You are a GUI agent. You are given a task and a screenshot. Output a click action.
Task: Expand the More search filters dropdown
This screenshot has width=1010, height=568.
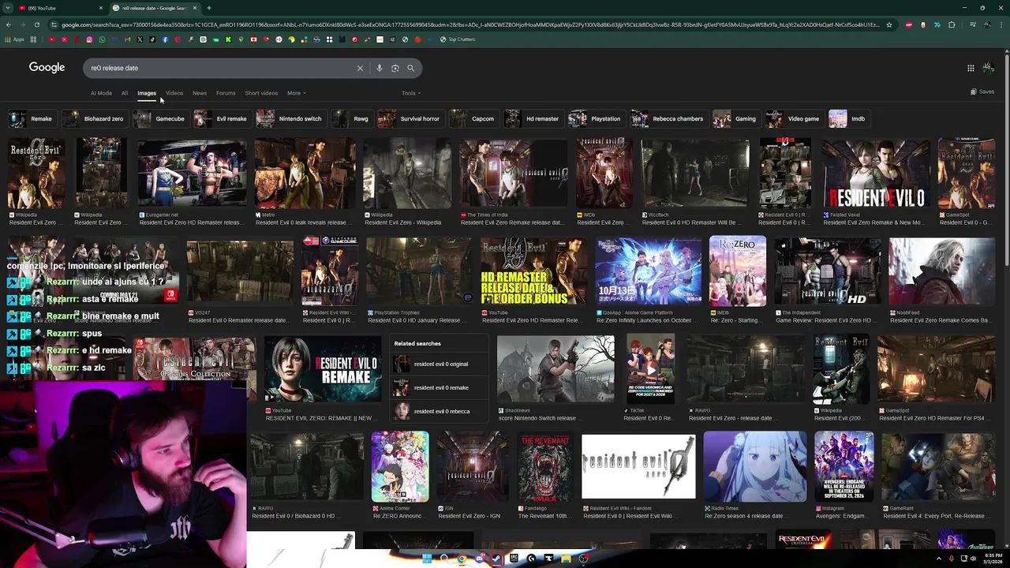[x=296, y=93]
